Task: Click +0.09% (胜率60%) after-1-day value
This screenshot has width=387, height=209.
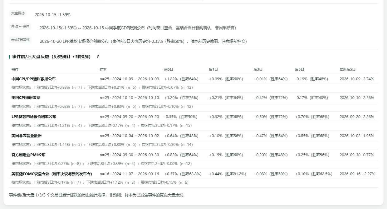Action: click(x=226, y=79)
